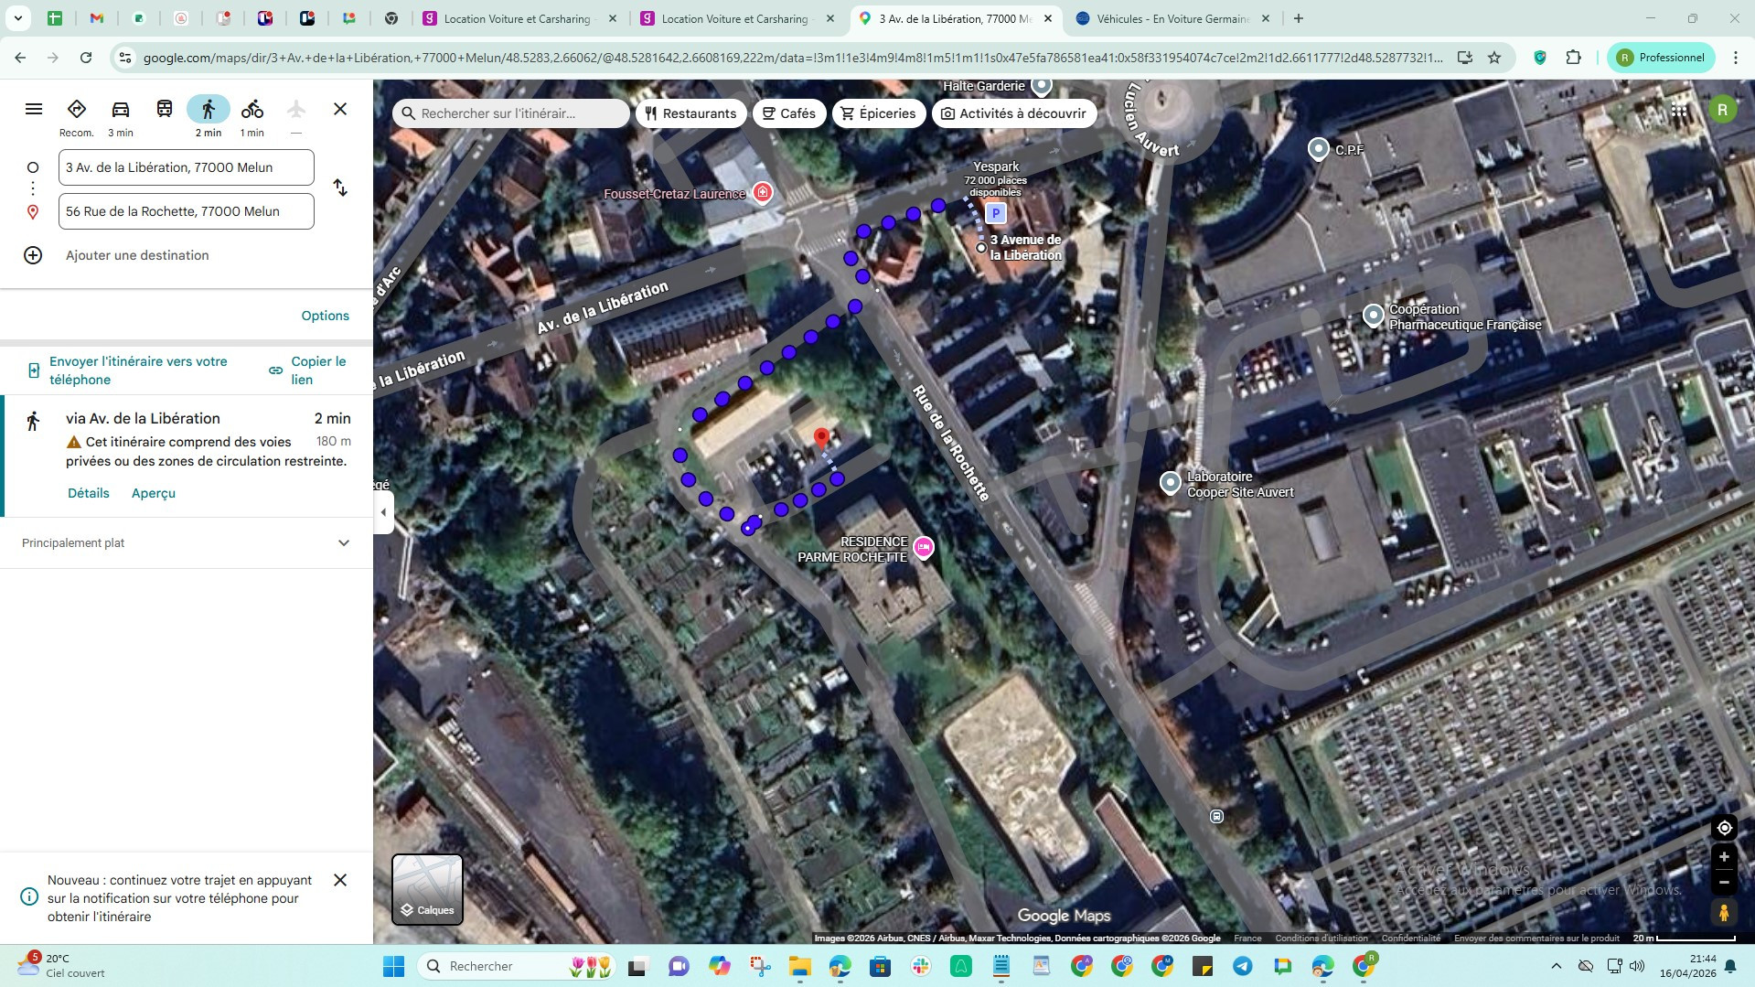Zoom out on the map with minus
1755x987 pixels.
click(1724, 883)
